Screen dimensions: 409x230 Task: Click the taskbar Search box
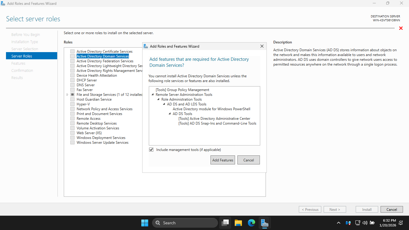(x=185, y=223)
